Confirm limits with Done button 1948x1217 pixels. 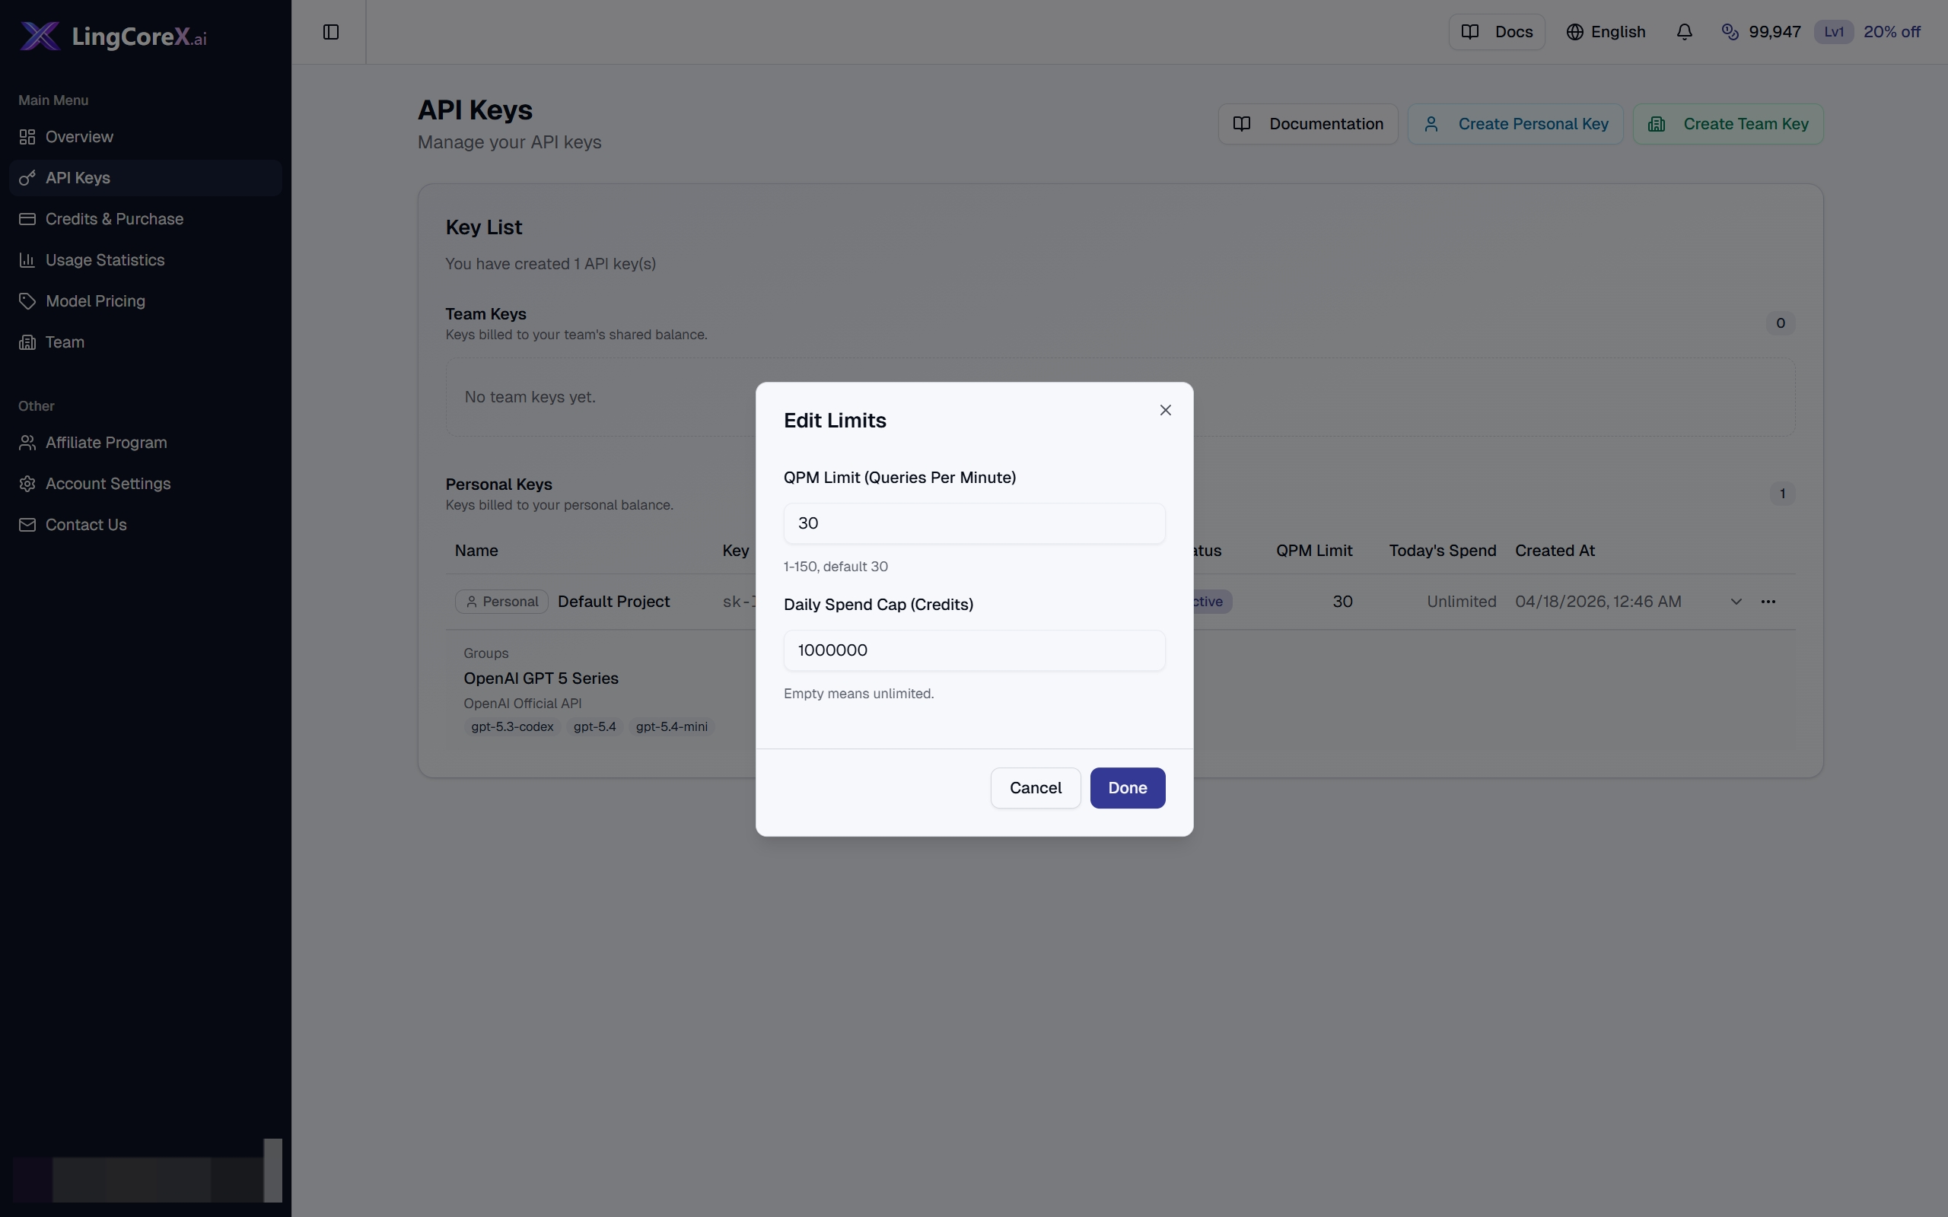[1127, 788]
